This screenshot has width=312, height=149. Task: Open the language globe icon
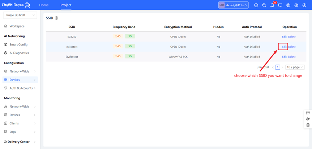click(288, 5)
